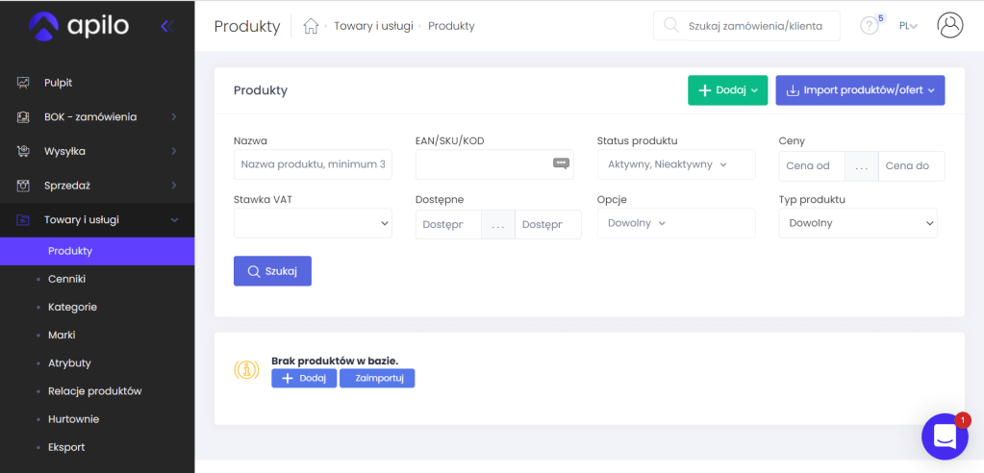Click the Zaimportuj button
The image size is (984, 473).
click(376, 379)
